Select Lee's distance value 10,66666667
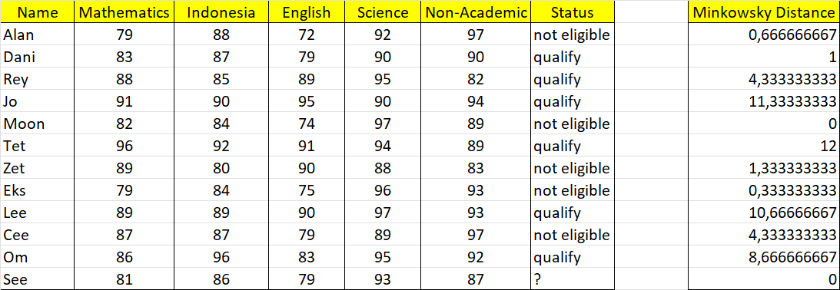This screenshot has width=840, height=290. (763, 213)
